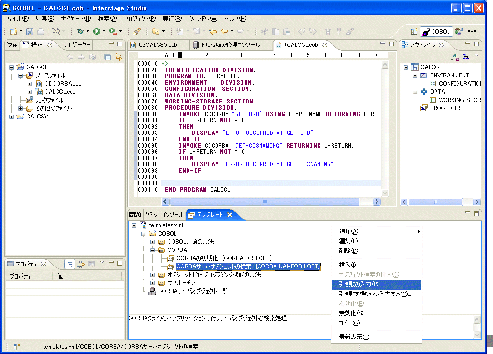Collapse the DATA node in Outline

(415, 92)
